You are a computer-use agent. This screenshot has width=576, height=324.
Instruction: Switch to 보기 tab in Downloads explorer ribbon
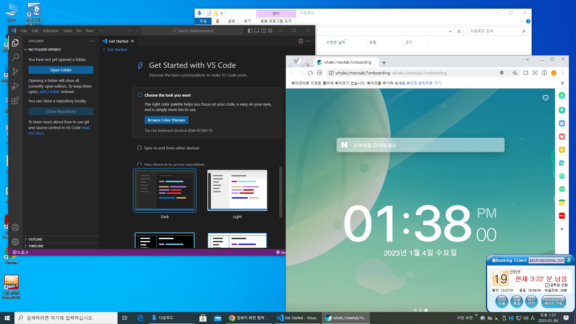pyautogui.click(x=247, y=21)
